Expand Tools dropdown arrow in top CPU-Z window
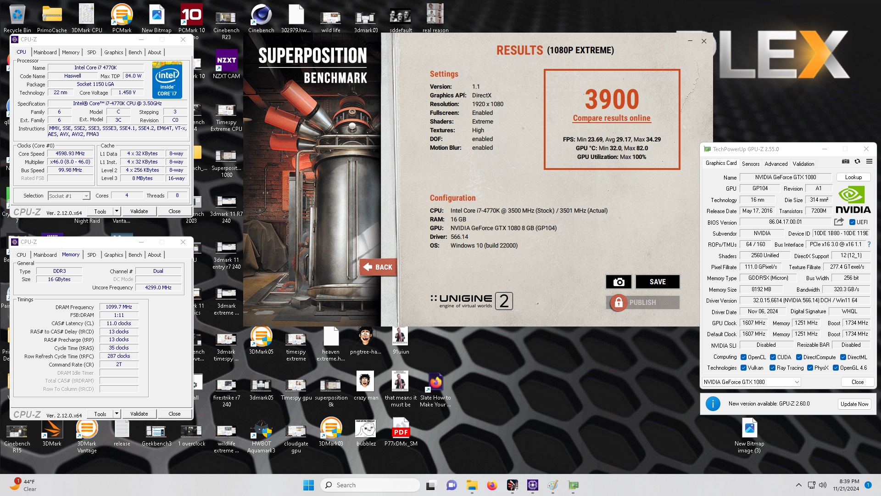 [x=117, y=211]
